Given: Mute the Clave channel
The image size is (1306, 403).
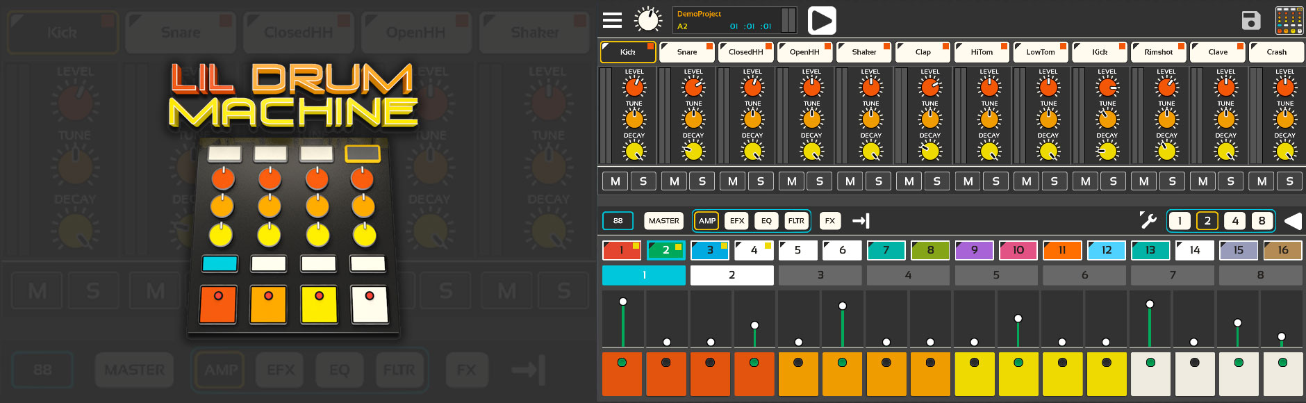Looking at the screenshot, I should pos(1203,181).
